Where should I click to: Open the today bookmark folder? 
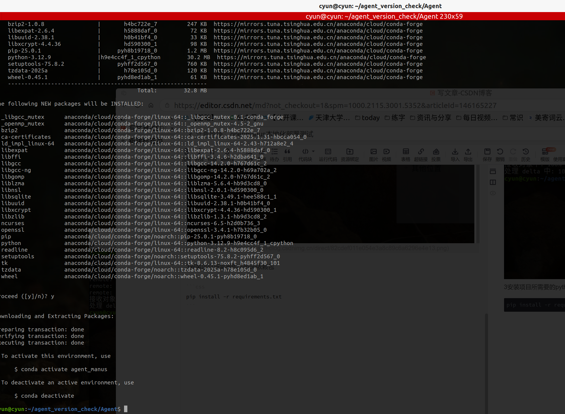click(367, 118)
